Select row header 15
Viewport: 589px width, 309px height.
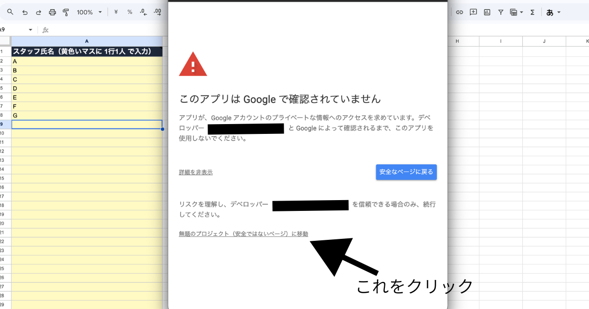pos(5,178)
